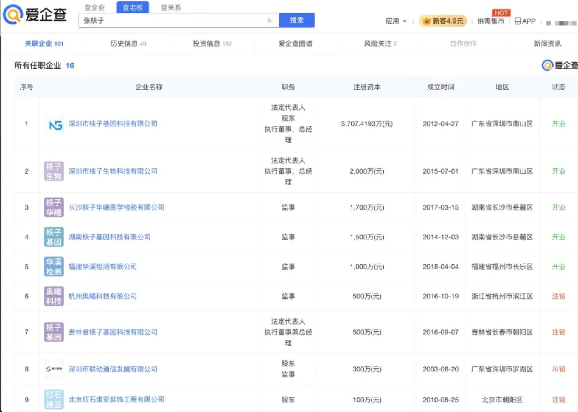
Task: Open the 新客4.9元 promotion badge
Action: [x=443, y=21]
